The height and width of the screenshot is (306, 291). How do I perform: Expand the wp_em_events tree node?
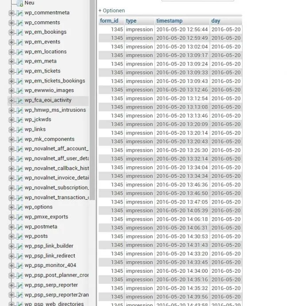click(12, 42)
